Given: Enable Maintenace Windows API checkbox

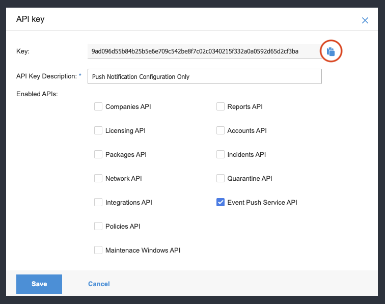Looking at the screenshot, I should (98, 251).
